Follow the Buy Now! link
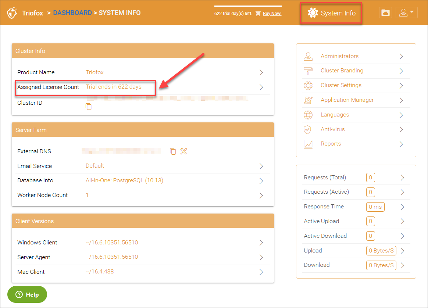This screenshot has width=428, height=308. 272,14
